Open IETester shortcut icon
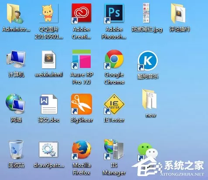The width and height of the screenshot is (208, 180). coord(114,104)
